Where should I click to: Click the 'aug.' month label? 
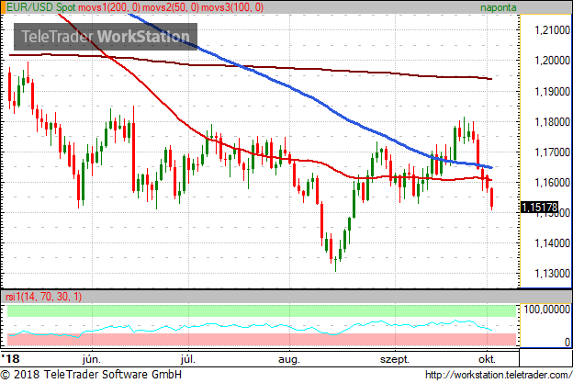[x=289, y=359]
